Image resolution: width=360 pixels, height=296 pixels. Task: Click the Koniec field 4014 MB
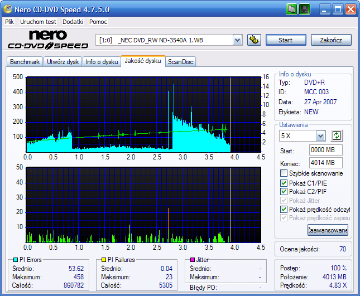coord(325,163)
